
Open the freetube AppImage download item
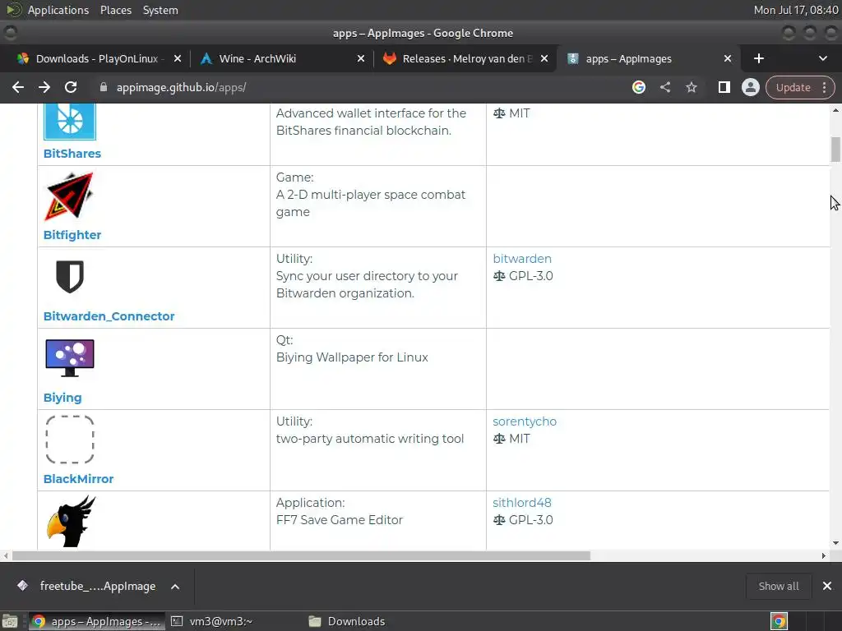[x=97, y=586]
